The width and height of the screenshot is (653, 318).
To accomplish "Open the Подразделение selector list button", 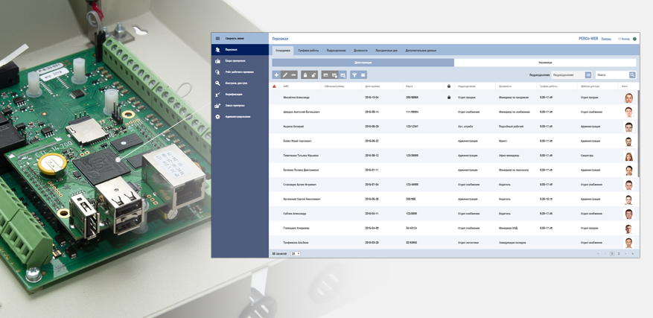I will (x=588, y=75).
